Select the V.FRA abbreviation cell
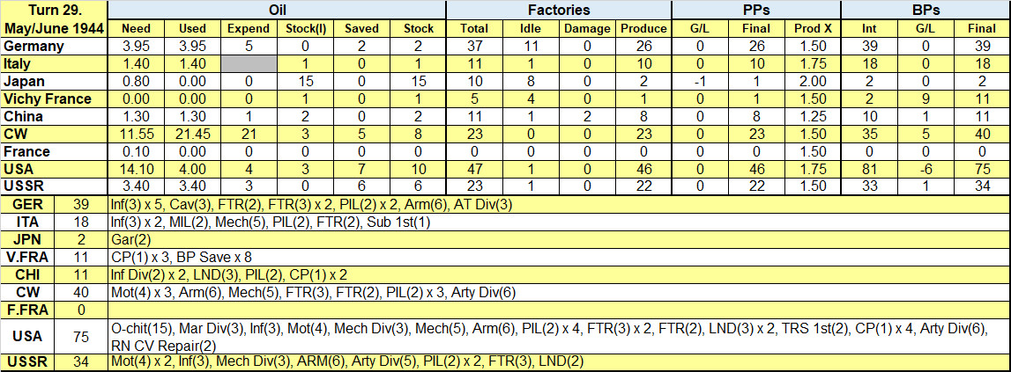Viewport: 1011px width, 372px height. [x=29, y=258]
